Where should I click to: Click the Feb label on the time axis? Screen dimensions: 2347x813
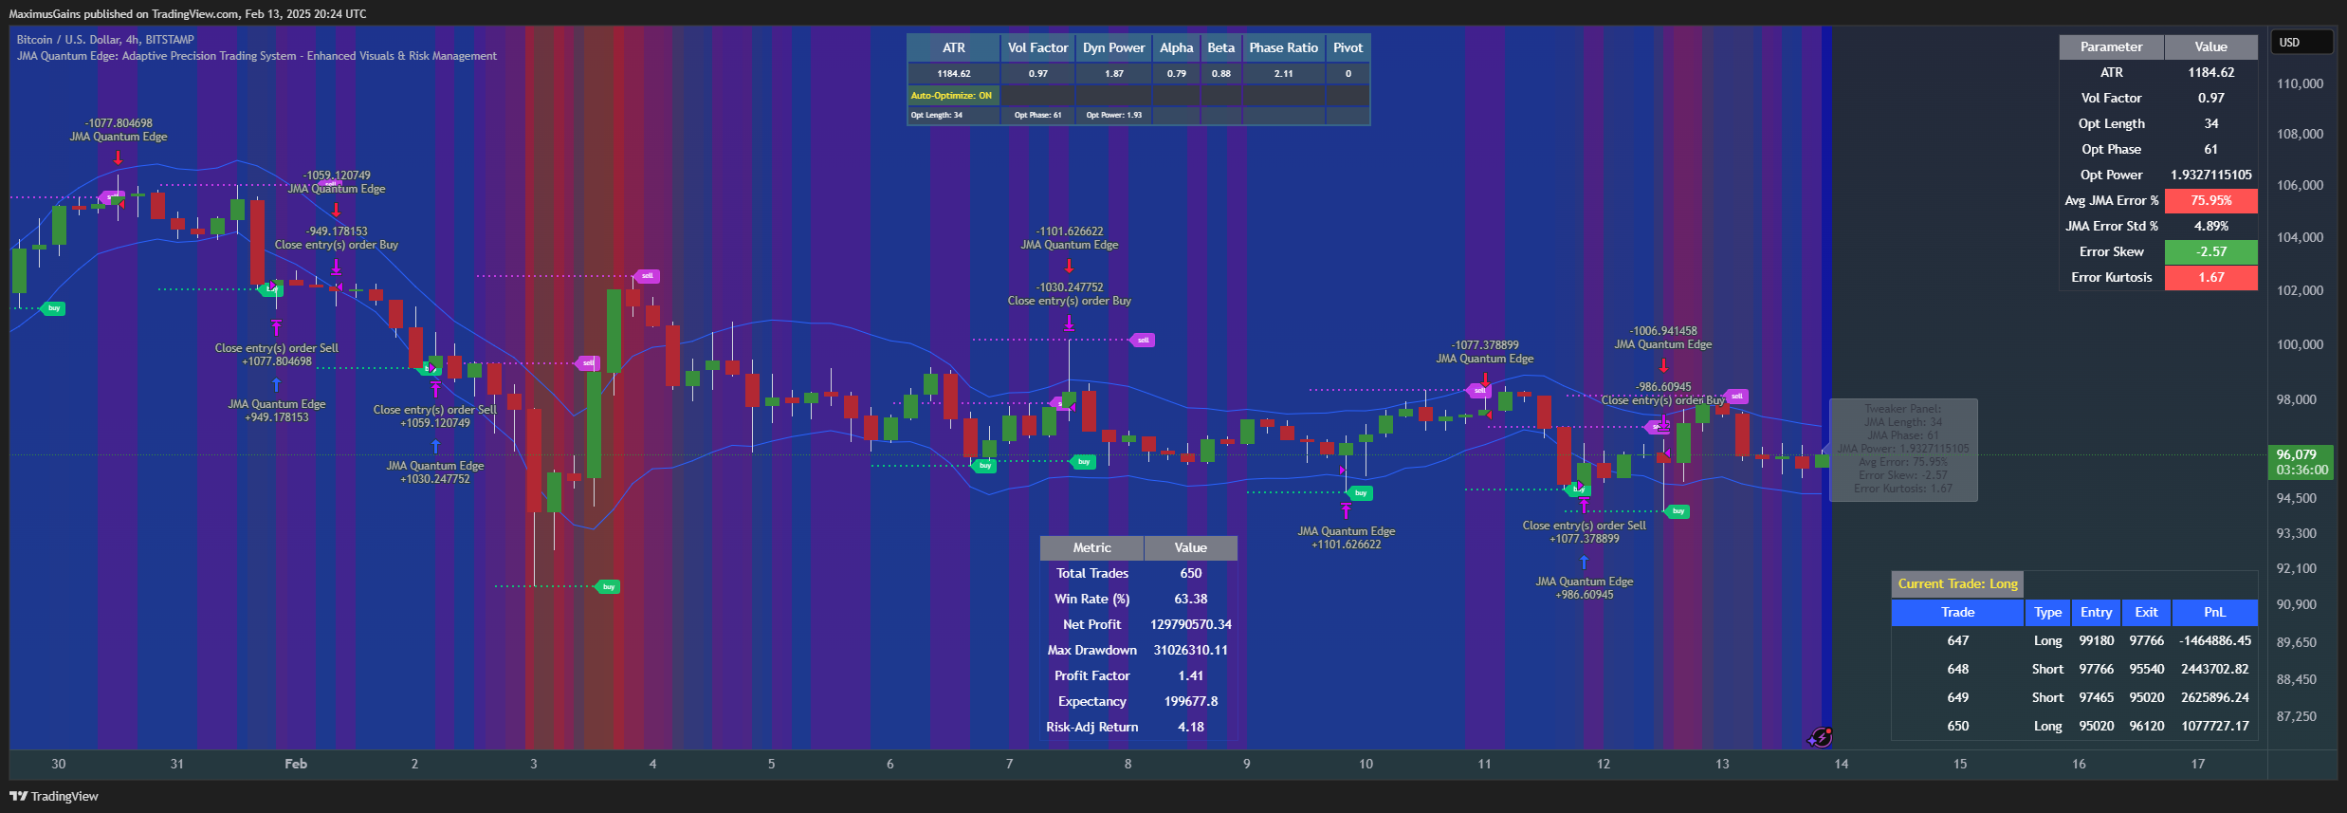tap(296, 764)
